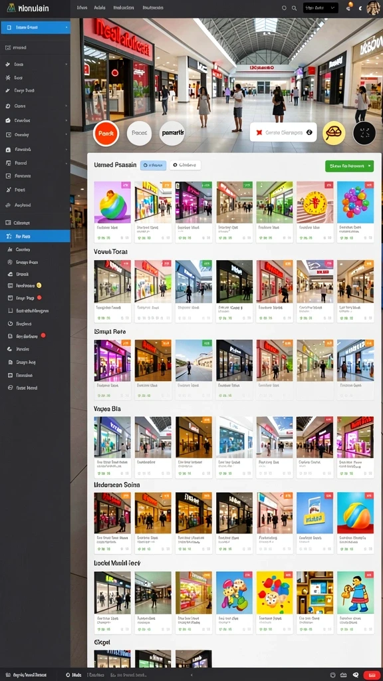383x681 pixels.
Task: Click the search magnifier icon in top bar
Action: pyautogui.click(x=294, y=8)
